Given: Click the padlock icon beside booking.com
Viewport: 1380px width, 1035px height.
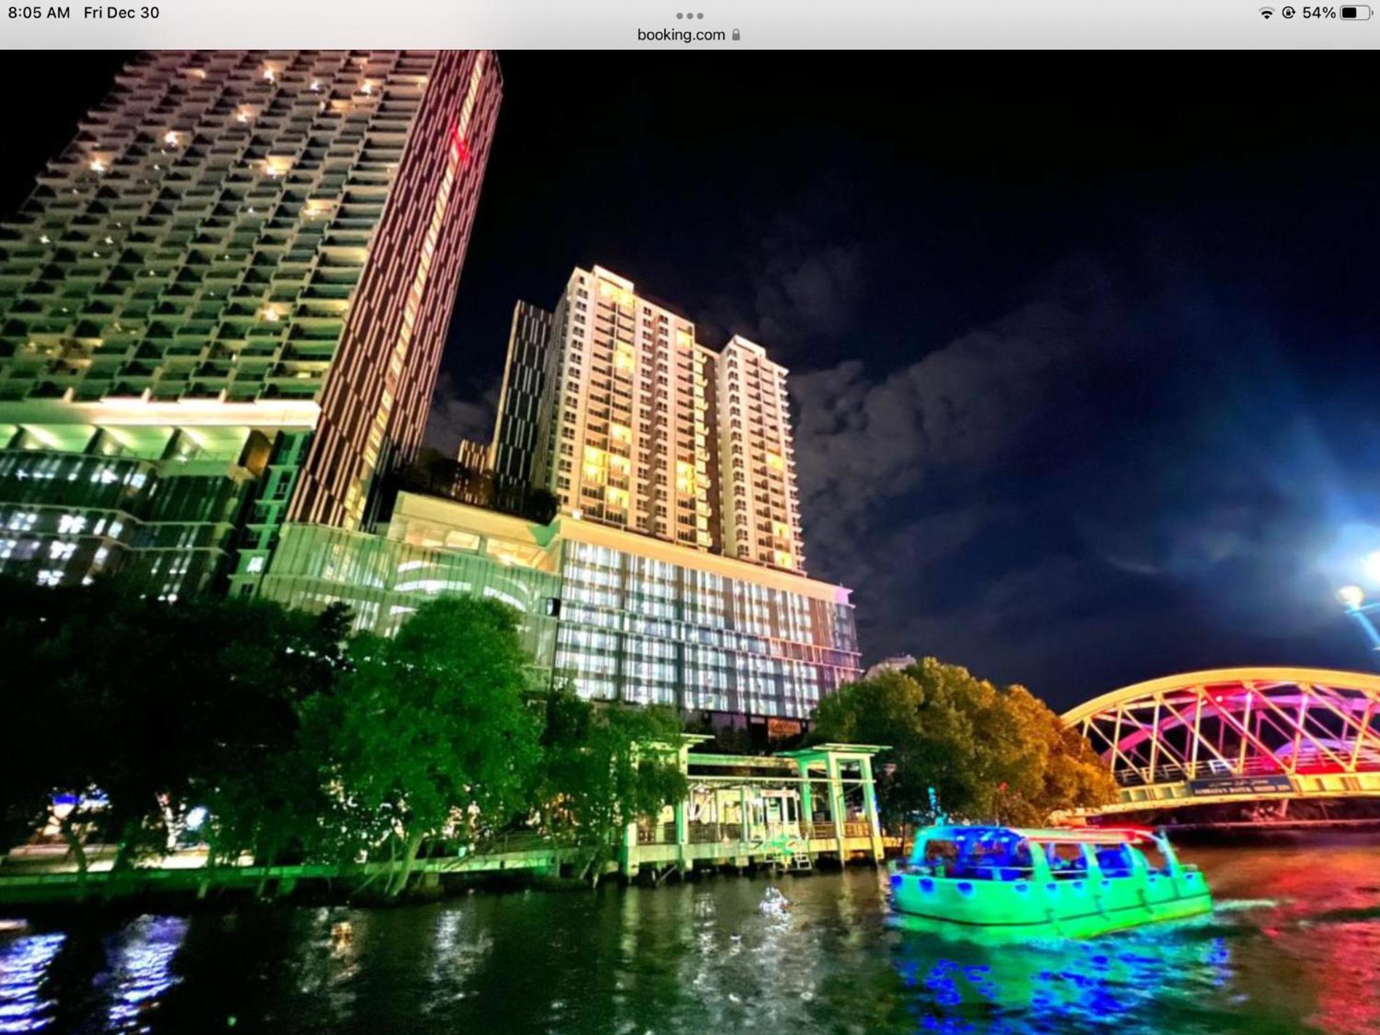Looking at the screenshot, I should 736,34.
